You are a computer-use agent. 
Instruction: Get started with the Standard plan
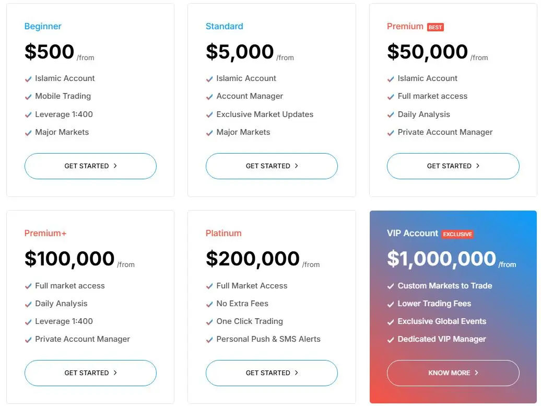(x=272, y=166)
